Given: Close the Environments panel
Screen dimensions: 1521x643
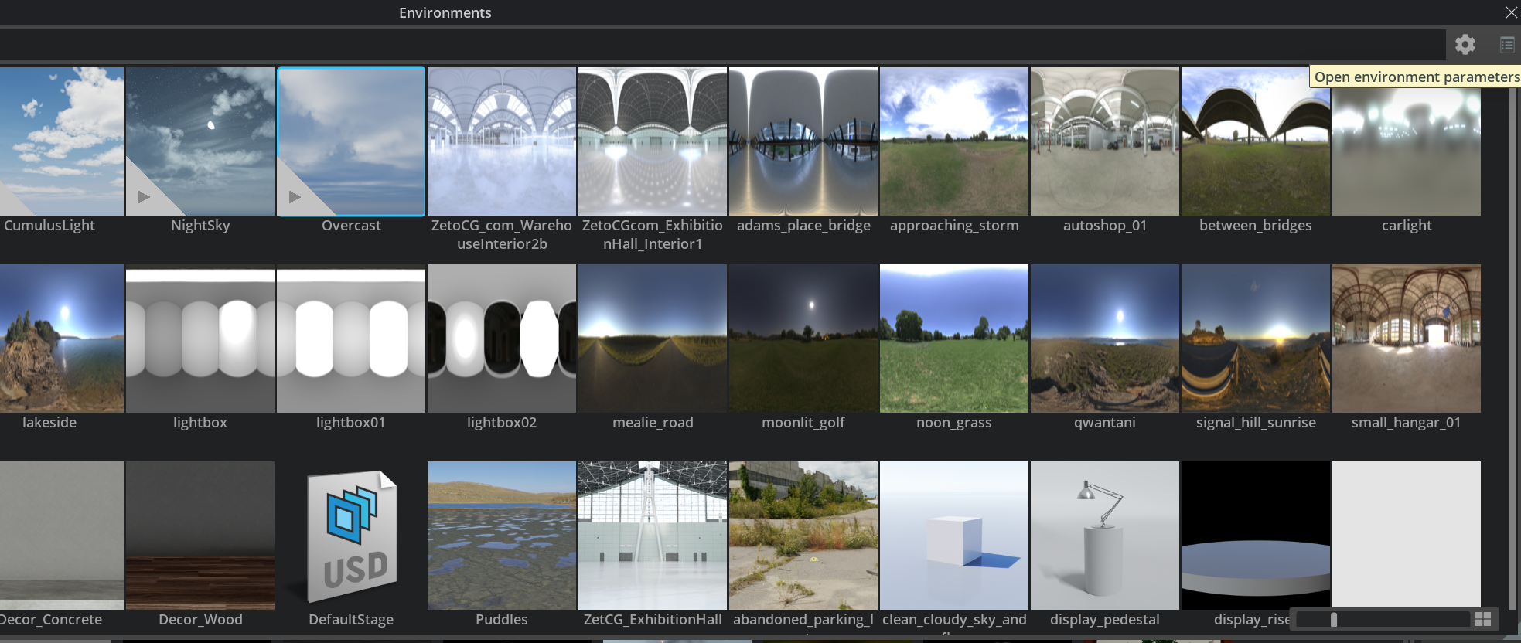Looking at the screenshot, I should pyautogui.click(x=1511, y=12).
